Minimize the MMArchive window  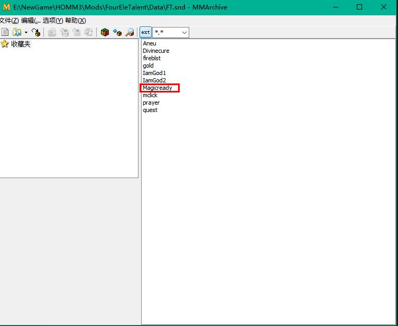click(336, 7)
